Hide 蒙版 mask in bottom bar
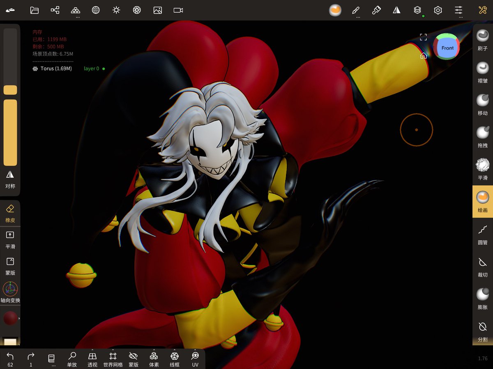This screenshot has width=493, height=369. pyautogui.click(x=134, y=359)
